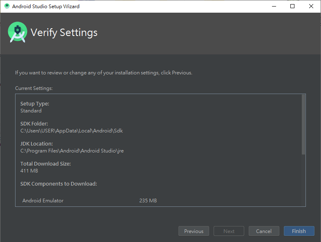
Task: Click the 'SDK Folder:' heading
Action: point(34,124)
